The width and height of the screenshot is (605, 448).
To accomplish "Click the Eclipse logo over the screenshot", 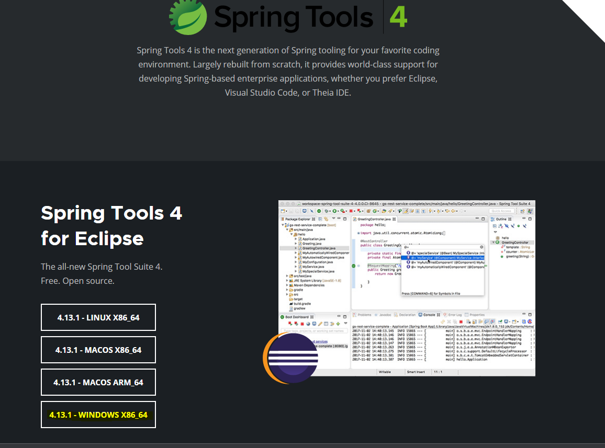I will click(x=290, y=358).
